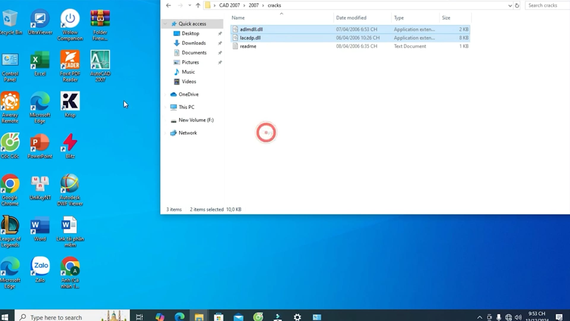Click the Explorer Back arrow button
This screenshot has width=570, height=321.
(x=168, y=5)
